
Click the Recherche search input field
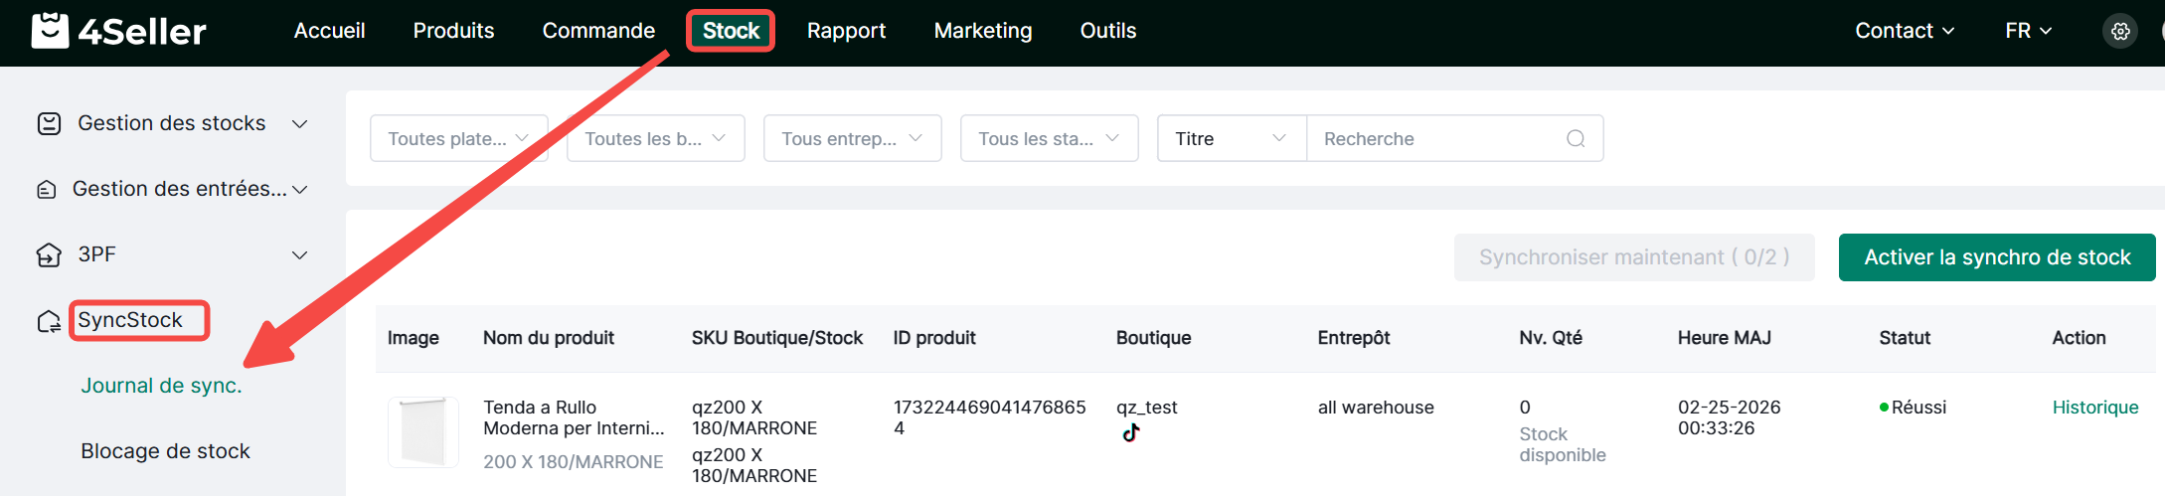click(1436, 139)
